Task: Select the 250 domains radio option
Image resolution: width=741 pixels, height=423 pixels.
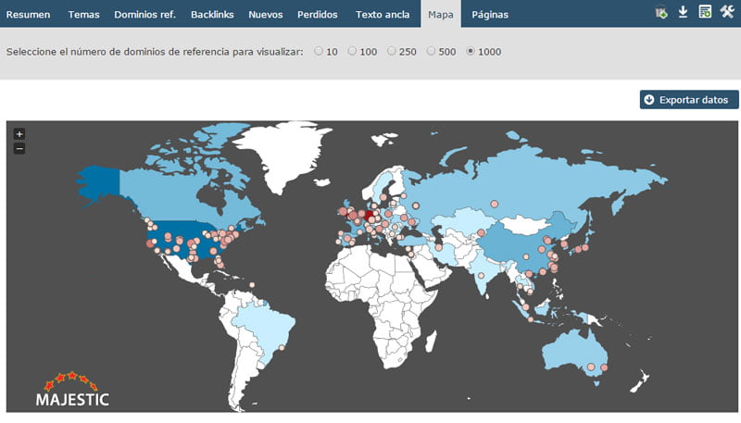Action: (x=391, y=52)
